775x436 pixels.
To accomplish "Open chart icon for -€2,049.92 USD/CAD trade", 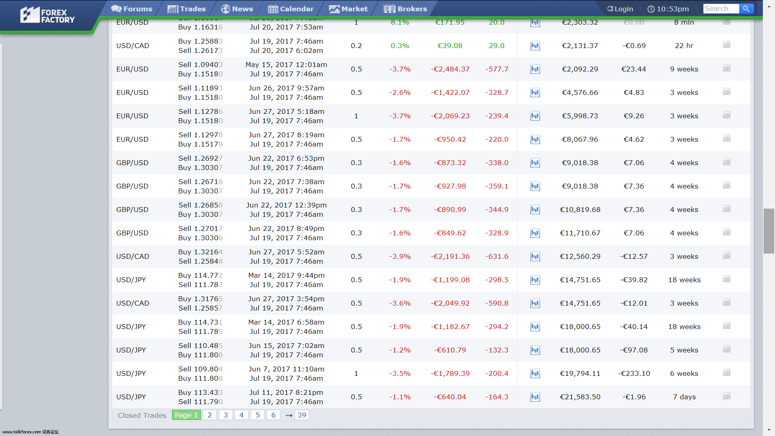I will (x=535, y=303).
